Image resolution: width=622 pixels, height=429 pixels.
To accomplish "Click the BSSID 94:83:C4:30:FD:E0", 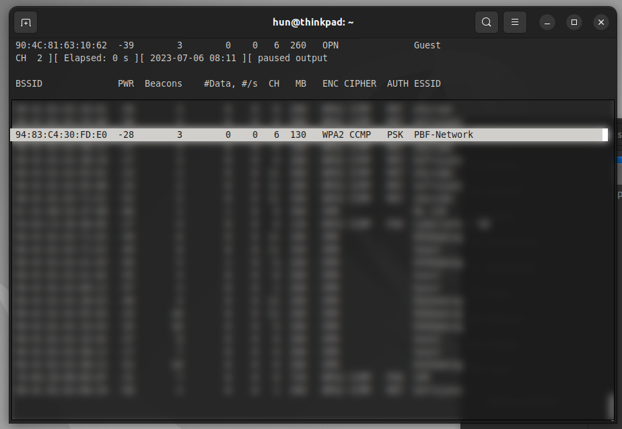I will point(62,134).
